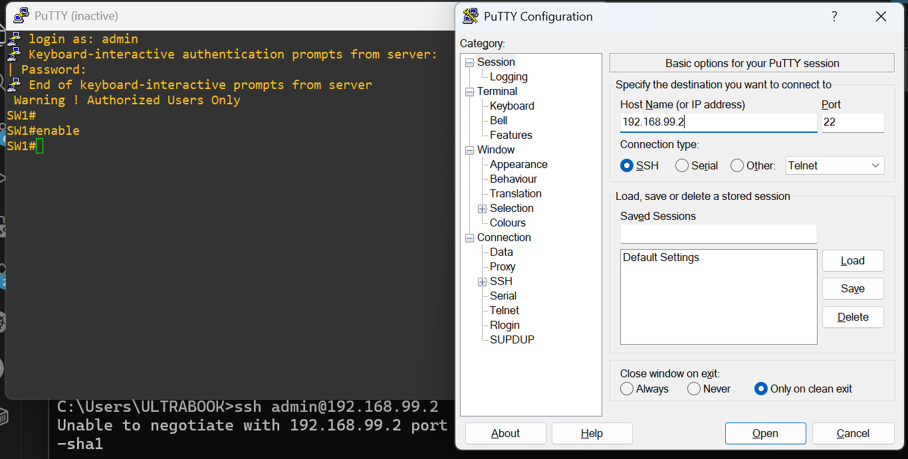Select Default Settings in sessions list
The height and width of the screenshot is (459, 908).
661,258
